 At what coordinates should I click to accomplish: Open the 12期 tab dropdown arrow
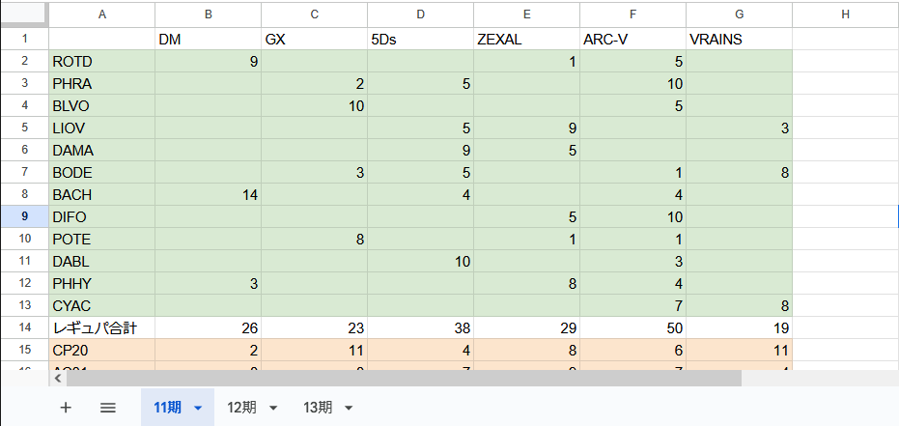pos(273,408)
